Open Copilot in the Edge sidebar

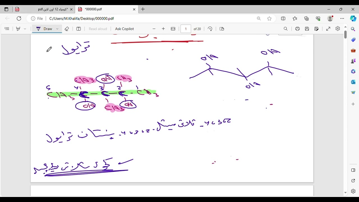click(353, 19)
